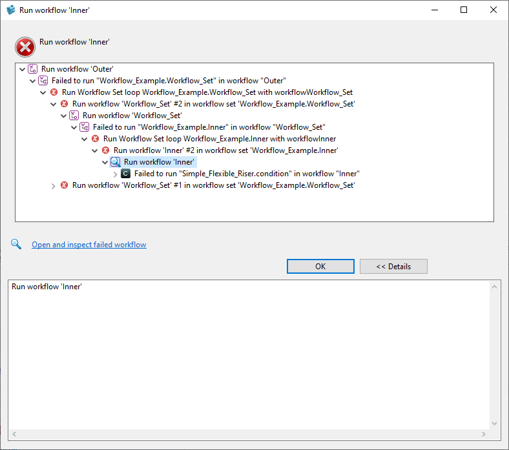
Task: Select Failed to run "Workflow_Example.Inner" row
Action: tap(209, 127)
